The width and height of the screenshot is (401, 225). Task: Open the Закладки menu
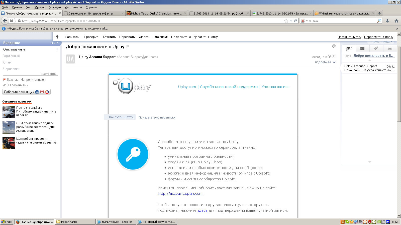point(55,7)
